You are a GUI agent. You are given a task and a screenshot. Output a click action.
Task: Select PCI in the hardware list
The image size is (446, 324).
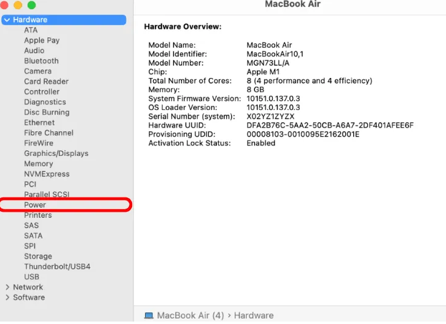tap(30, 184)
